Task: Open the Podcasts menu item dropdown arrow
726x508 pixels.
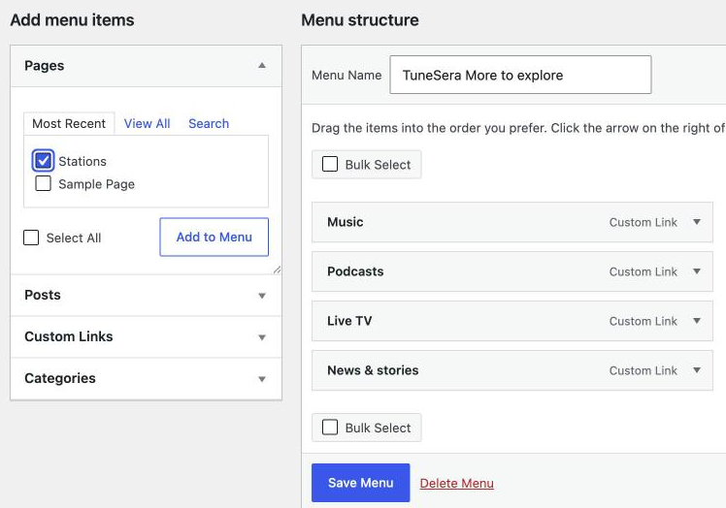Action: [697, 271]
